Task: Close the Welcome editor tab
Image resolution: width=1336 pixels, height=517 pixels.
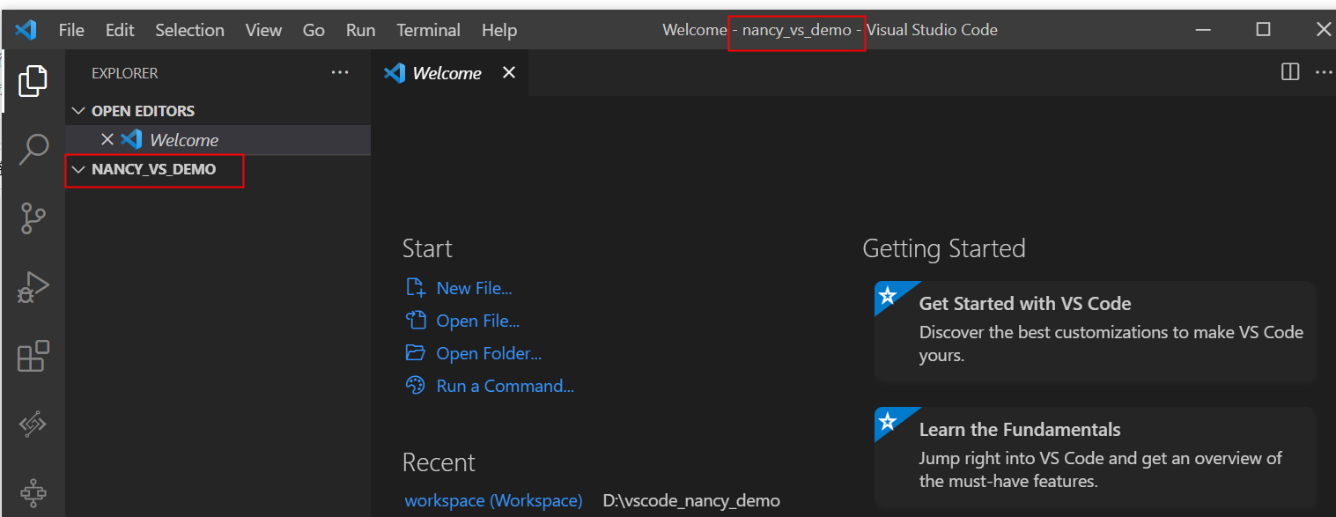Action: click(509, 73)
